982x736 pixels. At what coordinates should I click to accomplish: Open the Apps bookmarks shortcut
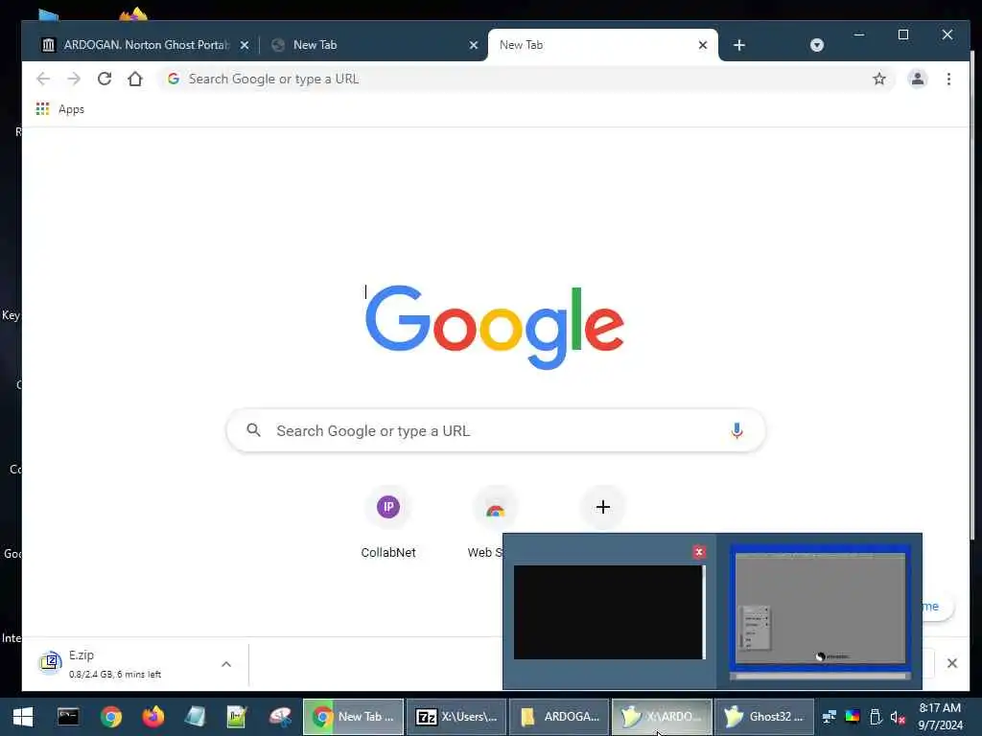click(60, 109)
